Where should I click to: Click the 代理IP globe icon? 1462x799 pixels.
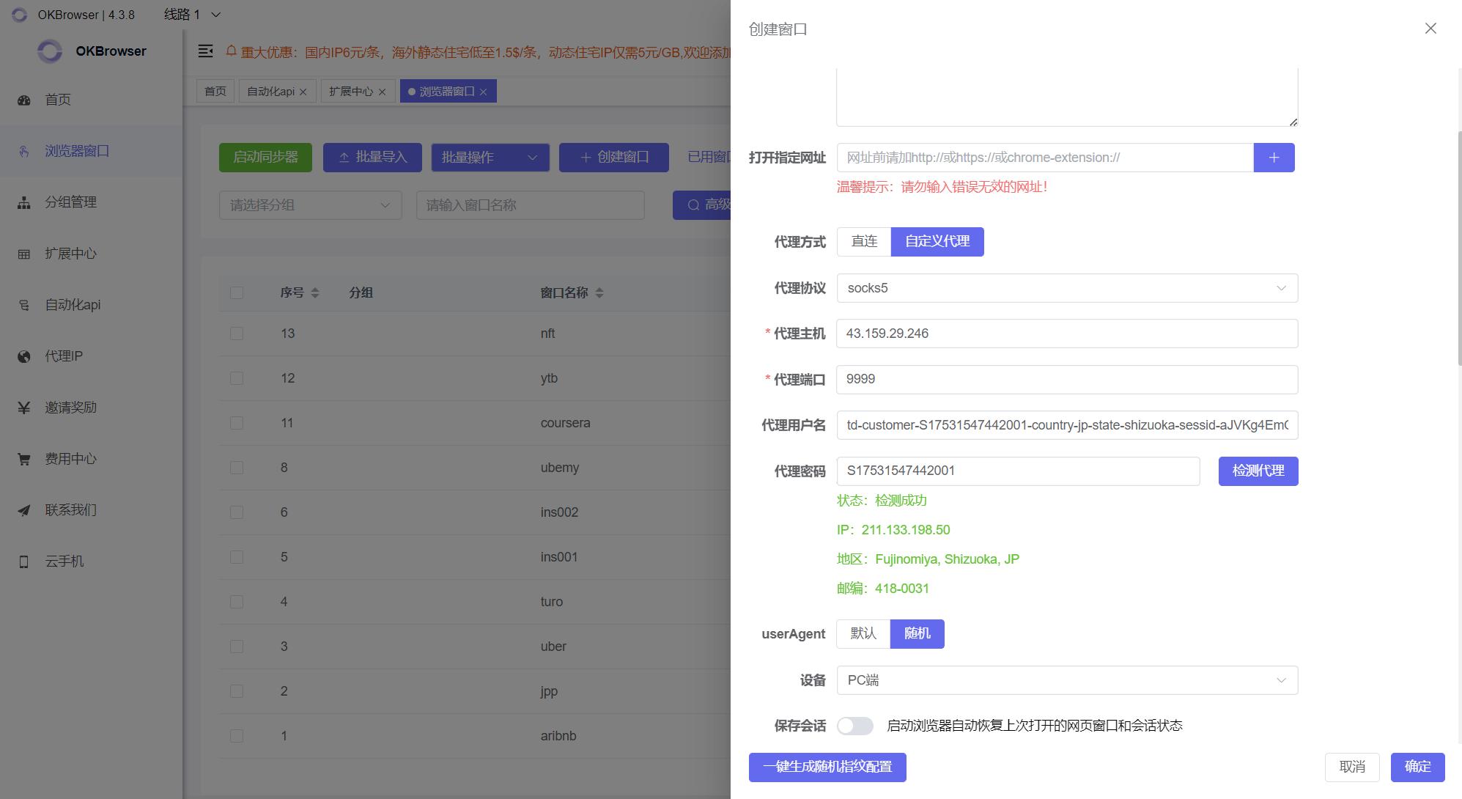tap(24, 356)
